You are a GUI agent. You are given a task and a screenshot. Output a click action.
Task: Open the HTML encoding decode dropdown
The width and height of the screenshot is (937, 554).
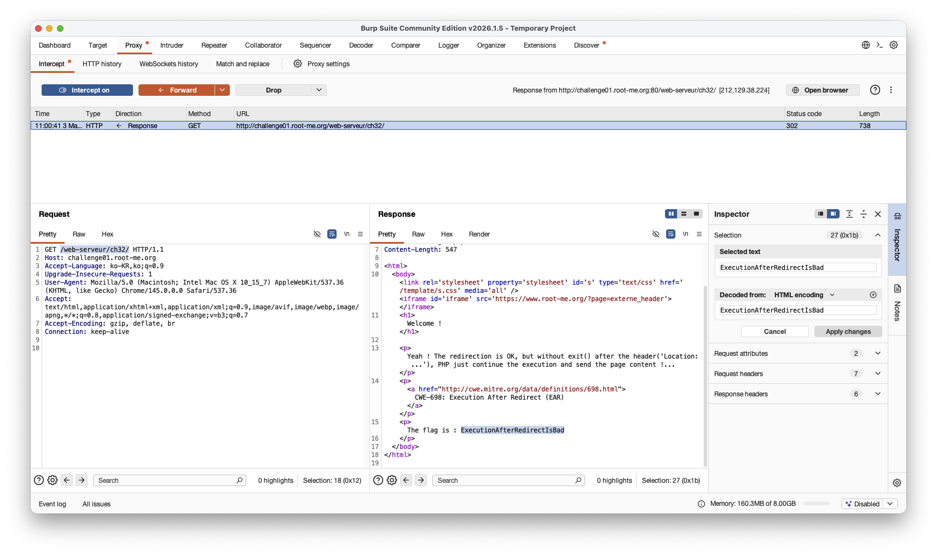(x=805, y=295)
